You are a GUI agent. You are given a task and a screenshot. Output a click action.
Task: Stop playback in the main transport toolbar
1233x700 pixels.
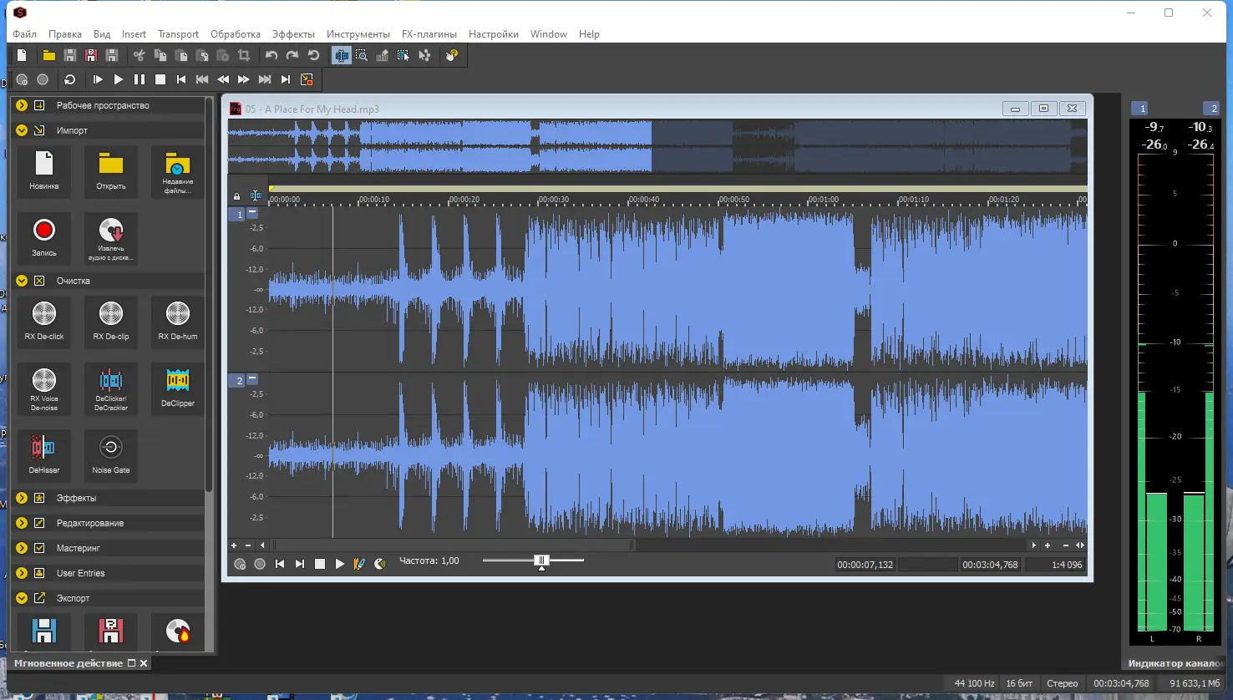160,79
